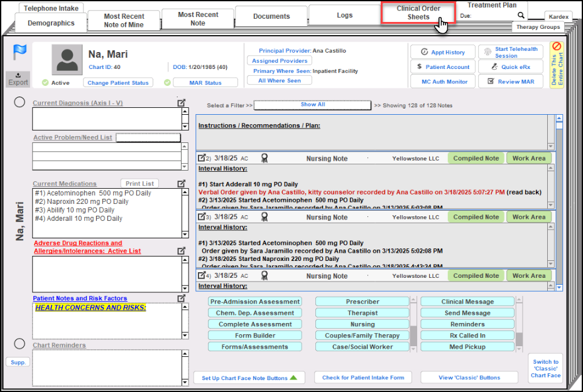
Task: Open edit icon beside Allergies Active List
Action: (x=182, y=251)
